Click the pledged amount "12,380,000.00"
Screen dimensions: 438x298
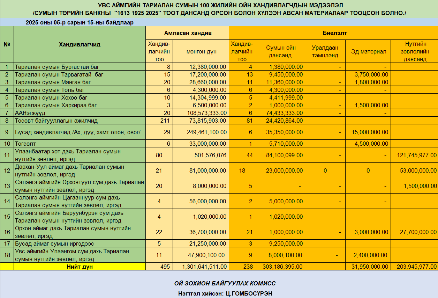click(208, 67)
